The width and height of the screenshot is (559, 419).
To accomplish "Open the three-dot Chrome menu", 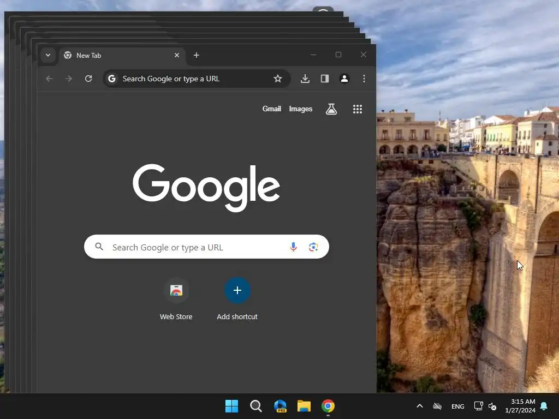I will pyautogui.click(x=364, y=79).
